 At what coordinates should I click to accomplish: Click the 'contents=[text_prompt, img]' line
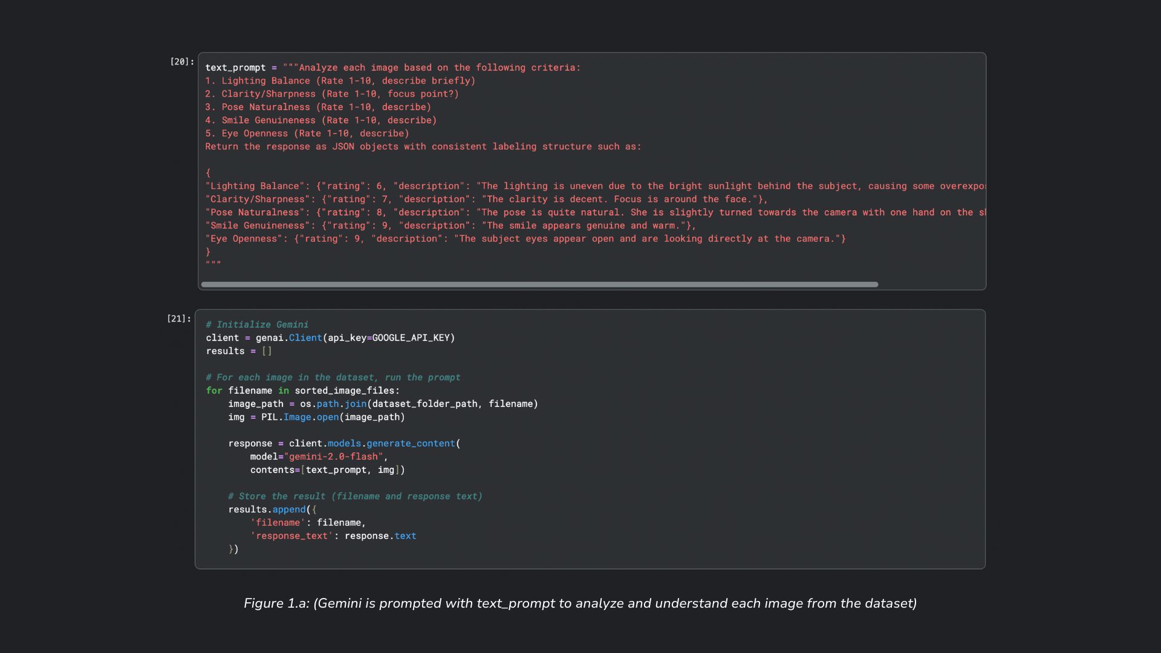pos(327,470)
